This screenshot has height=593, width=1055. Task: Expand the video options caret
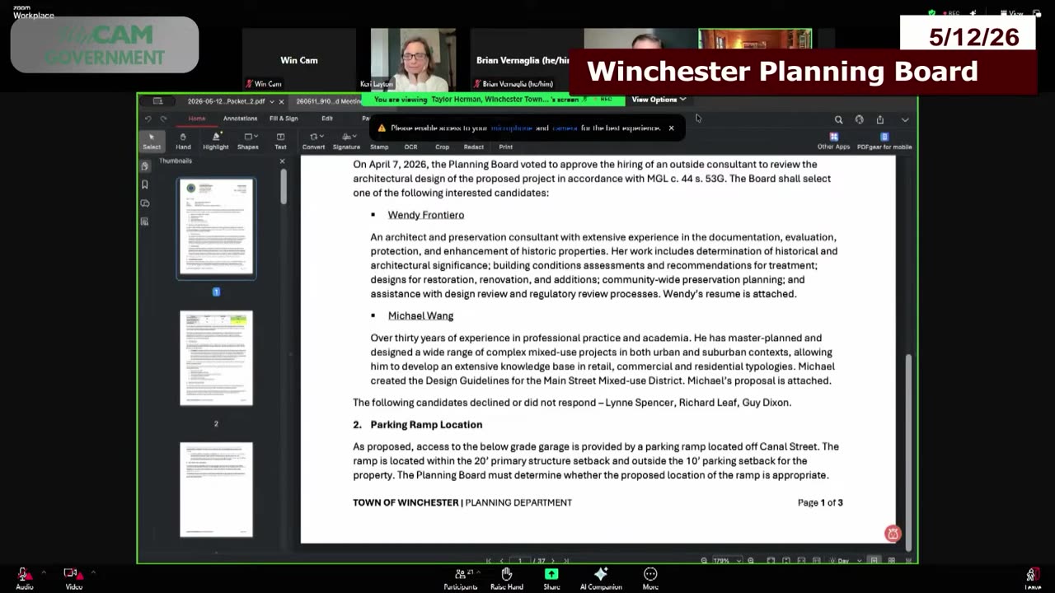coord(93,572)
